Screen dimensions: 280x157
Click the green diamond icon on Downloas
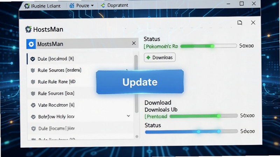[x=148, y=58]
